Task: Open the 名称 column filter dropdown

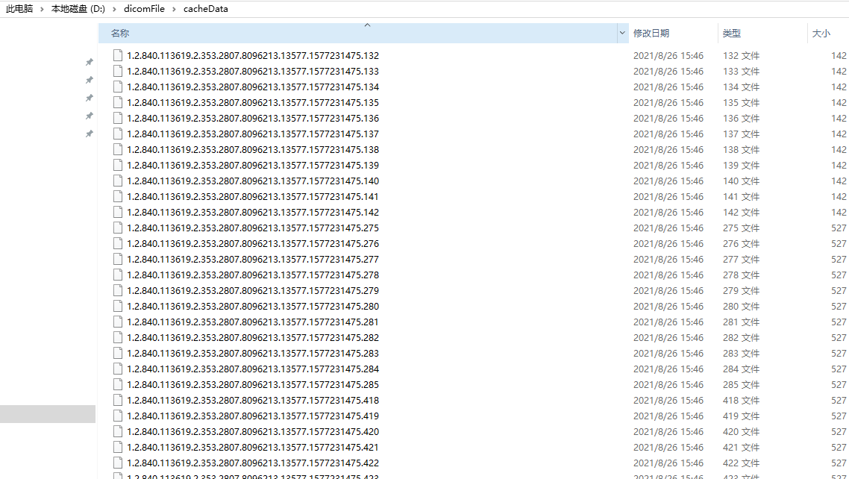Action: click(622, 33)
